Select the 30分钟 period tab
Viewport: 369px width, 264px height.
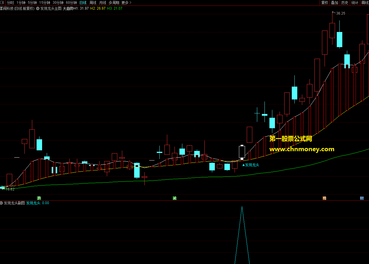click(58, 3)
